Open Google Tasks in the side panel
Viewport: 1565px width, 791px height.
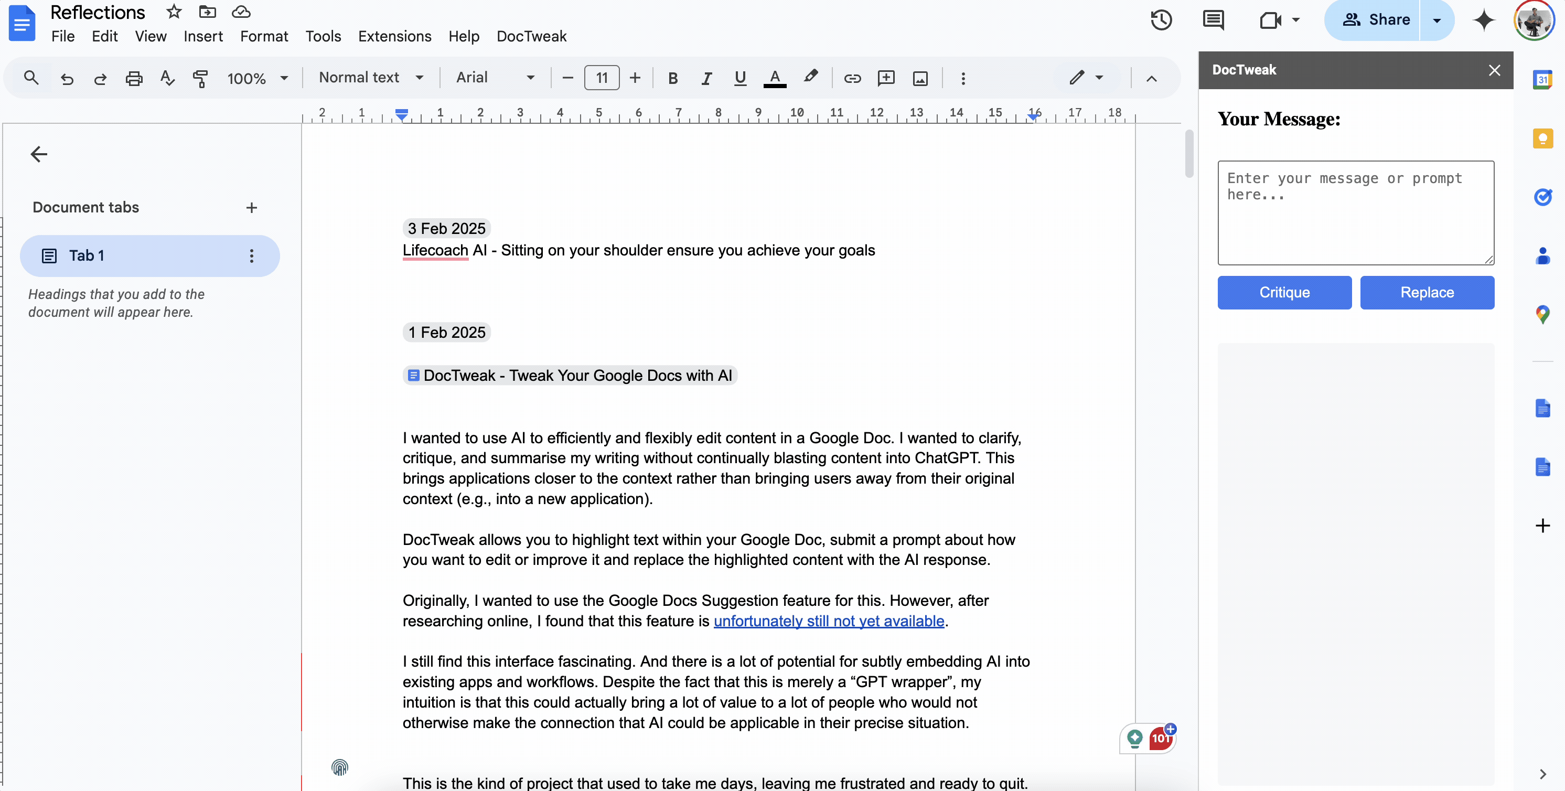click(x=1542, y=197)
